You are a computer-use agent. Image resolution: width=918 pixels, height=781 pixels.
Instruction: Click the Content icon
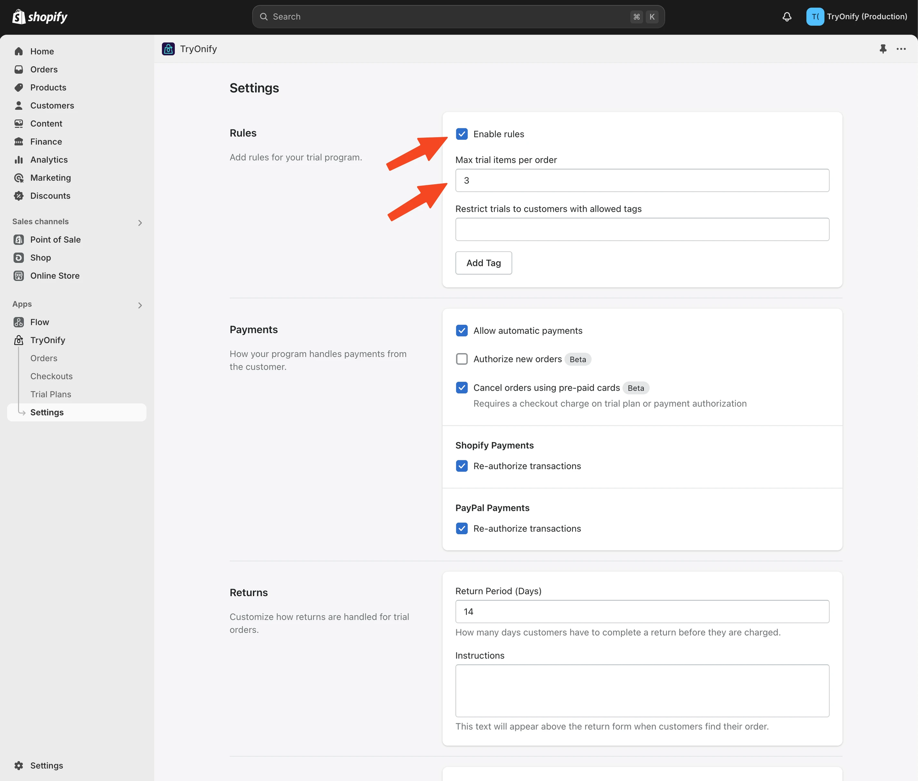[19, 123]
